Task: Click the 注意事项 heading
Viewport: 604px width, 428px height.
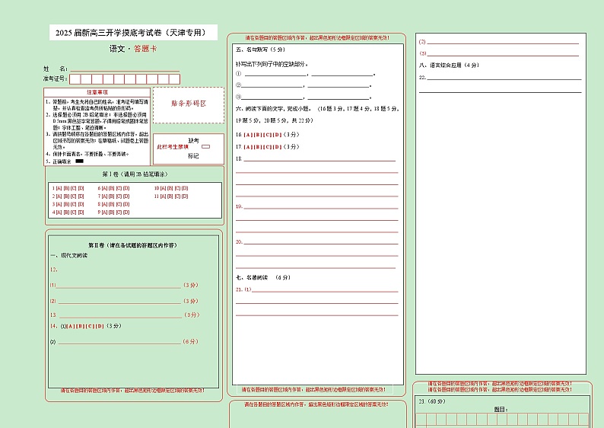Action: 97,92
